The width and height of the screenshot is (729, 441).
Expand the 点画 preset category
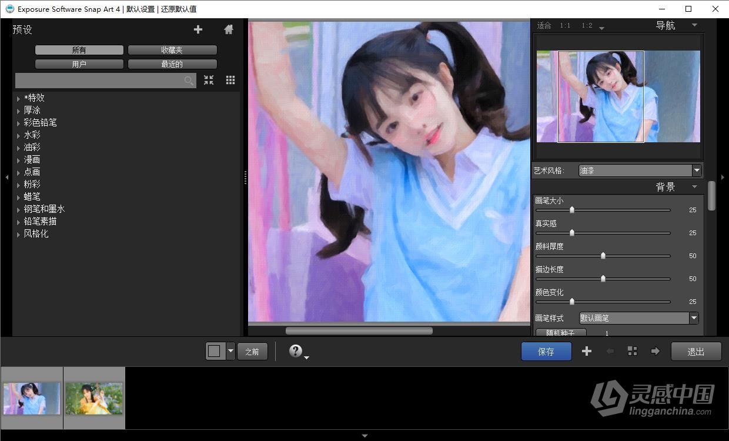pyautogui.click(x=19, y=173)
